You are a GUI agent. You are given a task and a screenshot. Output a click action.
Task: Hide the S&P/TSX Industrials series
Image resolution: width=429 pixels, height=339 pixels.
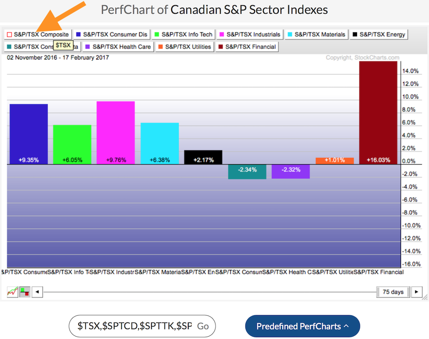click(249, 34)
